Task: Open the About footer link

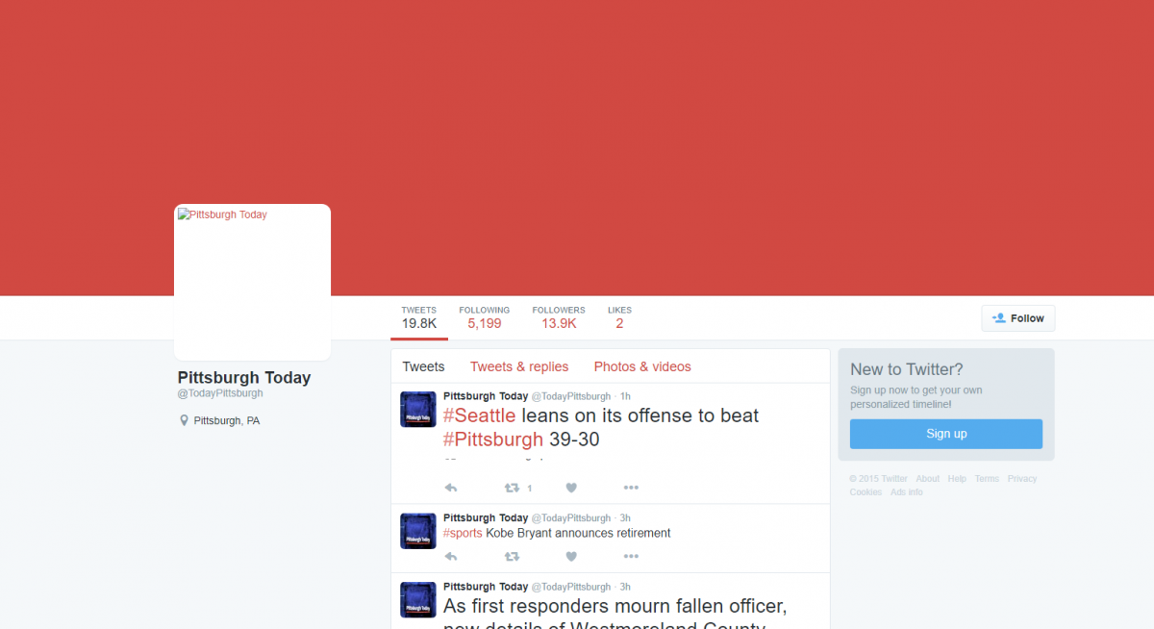Action: pos(927,479)
